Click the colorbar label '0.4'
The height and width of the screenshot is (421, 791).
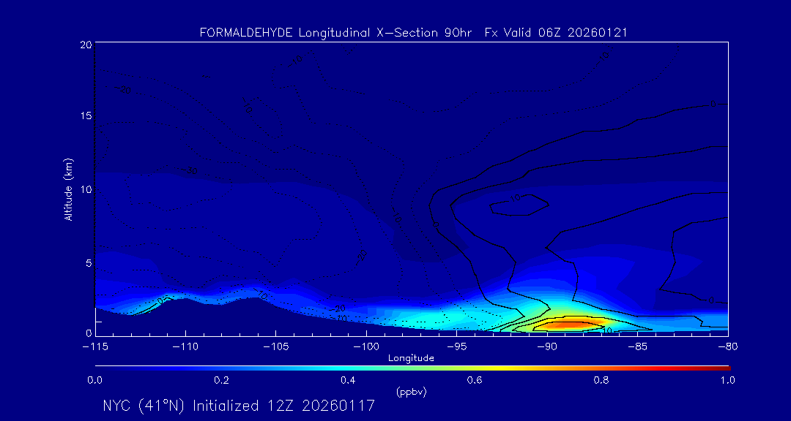coord(348,381)
